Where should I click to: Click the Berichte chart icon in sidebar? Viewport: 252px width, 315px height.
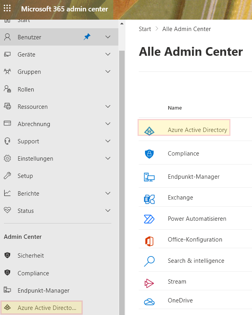7,193
